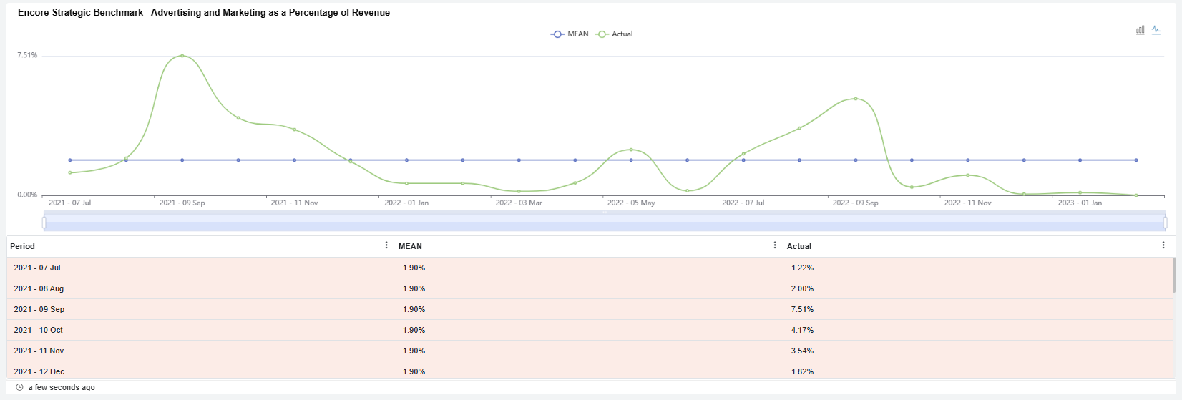Screen dimensions: 1182x400
Task: Open Actual column options menu
Action: [x=1163, y=245]
